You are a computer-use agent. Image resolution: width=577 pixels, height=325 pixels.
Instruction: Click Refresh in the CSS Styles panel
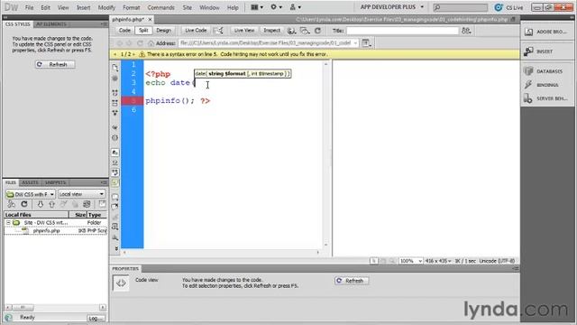point(55,64)
